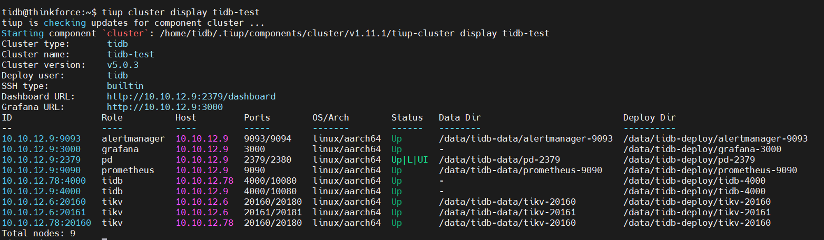Click the terminal cursor on the last line
This screenshot has height=240, width=824.
pos(104,238)
